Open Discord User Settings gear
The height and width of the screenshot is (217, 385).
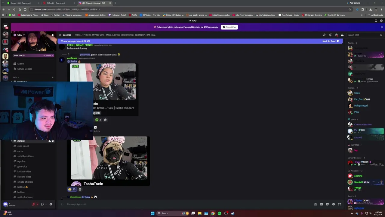click(51, 204)
